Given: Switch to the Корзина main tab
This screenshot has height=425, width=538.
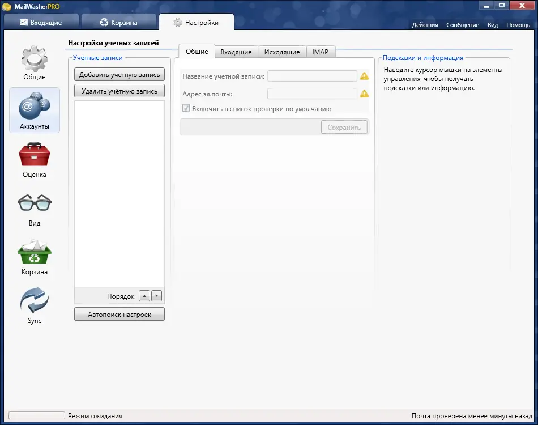Looking at the screenshot, I should pos(119,22).
